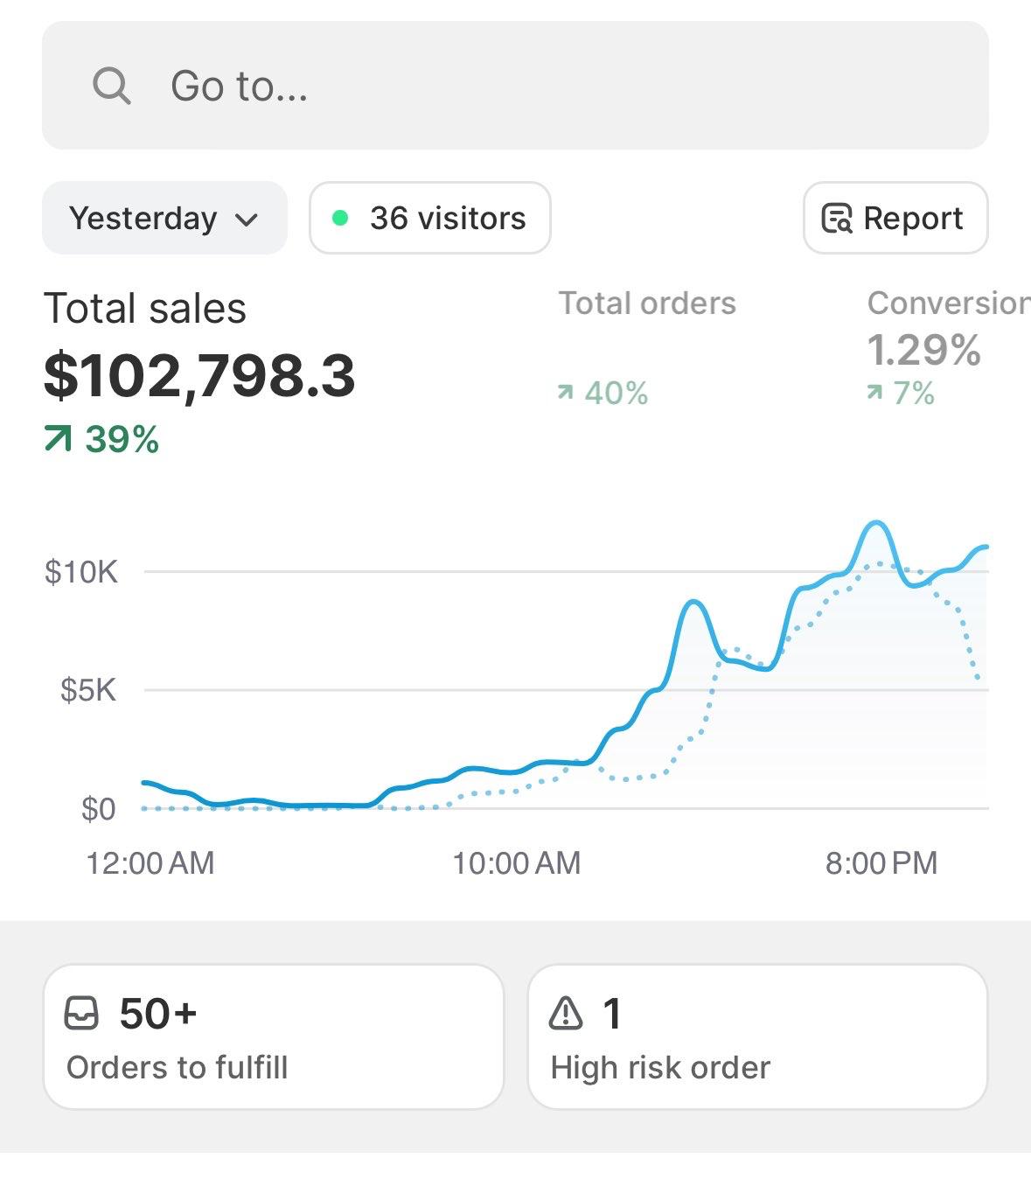This screenshot has height=1193, width=1031.
Task: Switch to the Conversion rate metric
Action: pyautogui.click(x=948, y=303)
